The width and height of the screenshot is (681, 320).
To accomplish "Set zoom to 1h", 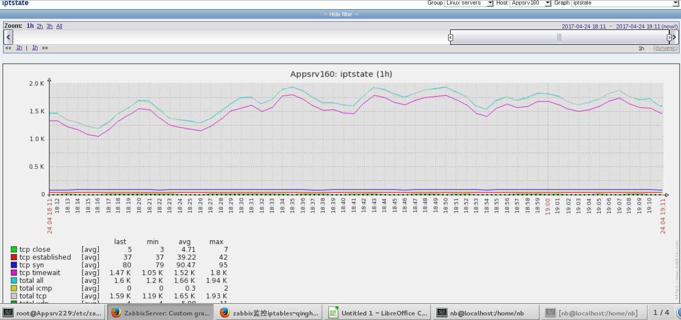I will coord(30,26).
